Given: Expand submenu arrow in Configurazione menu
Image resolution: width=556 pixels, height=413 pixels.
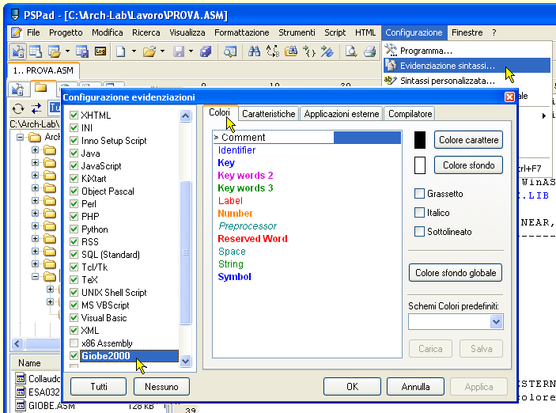Looking at the screenshot, I should pyautogui.click(x=544, y=116).
